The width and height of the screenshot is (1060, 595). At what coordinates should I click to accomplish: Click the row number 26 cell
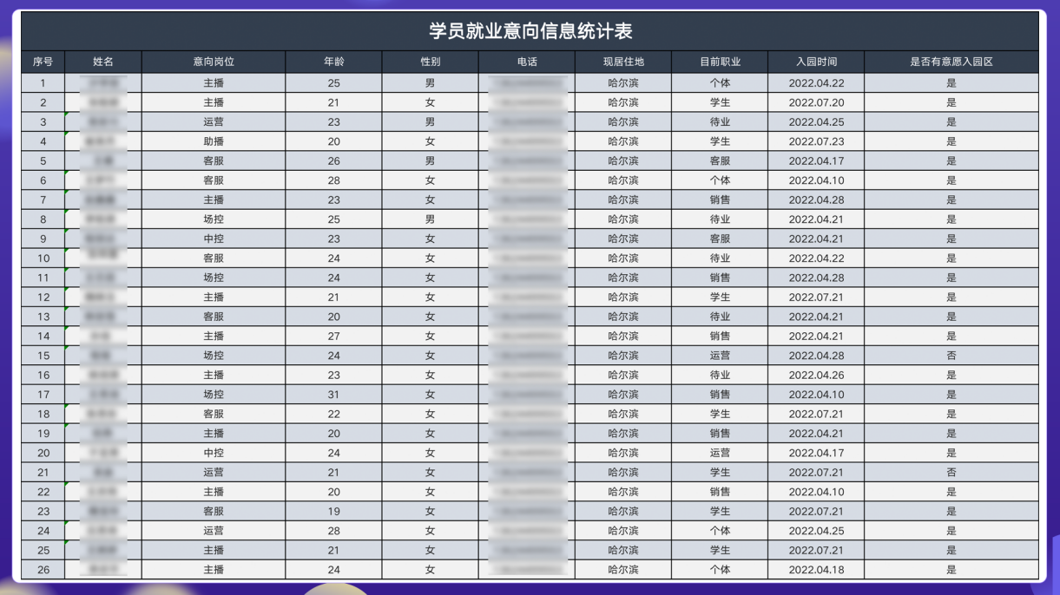pos(43,570)
